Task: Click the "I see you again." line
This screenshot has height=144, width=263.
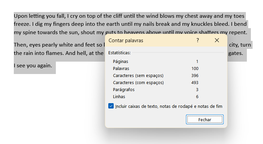Action: tap(33, 65)
